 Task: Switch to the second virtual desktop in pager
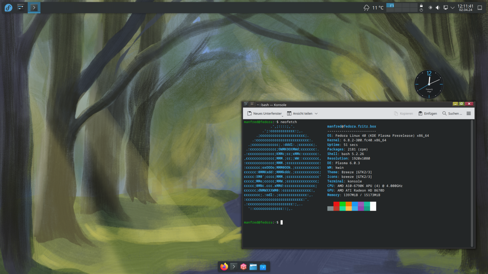[398, 5]
